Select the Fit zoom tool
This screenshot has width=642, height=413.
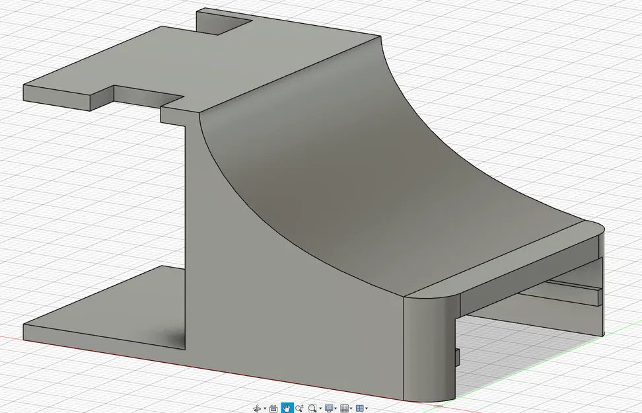(313, 408)
